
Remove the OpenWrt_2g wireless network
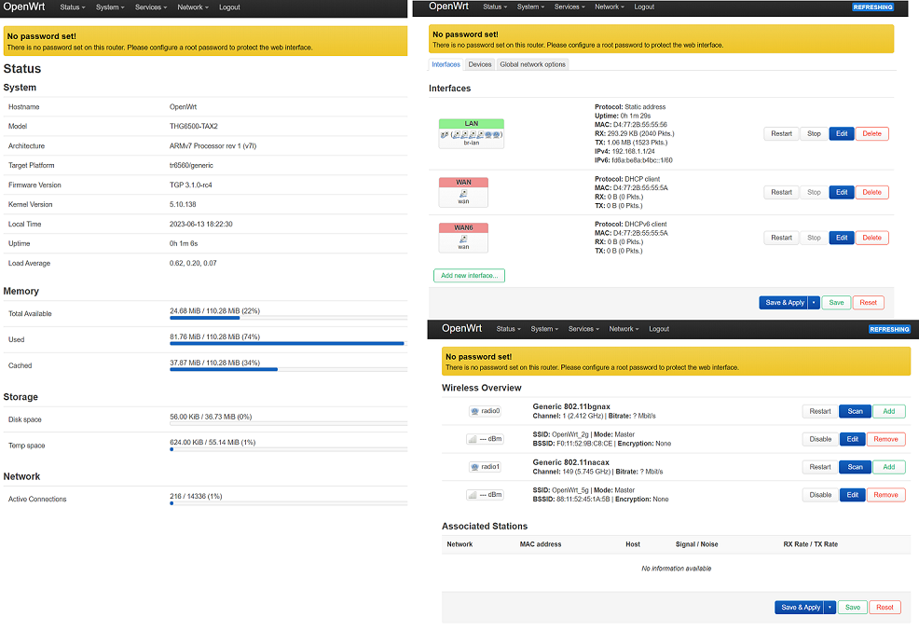coord(885,439)
